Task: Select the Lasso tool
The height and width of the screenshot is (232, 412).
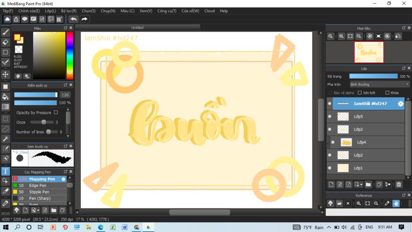Action: point(6,129)
